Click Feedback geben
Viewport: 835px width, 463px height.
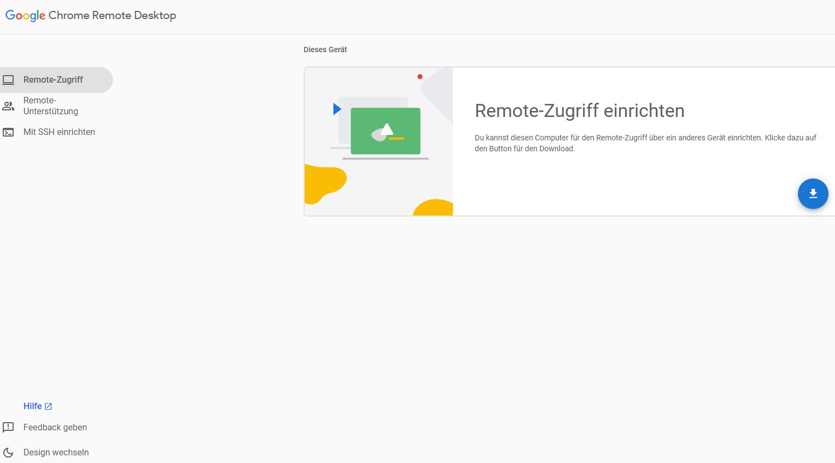coord(55,428)
